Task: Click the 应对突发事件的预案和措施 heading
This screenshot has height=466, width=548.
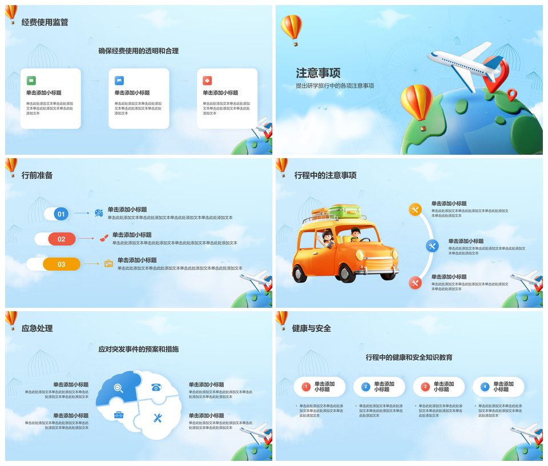Action: [139, 349]
